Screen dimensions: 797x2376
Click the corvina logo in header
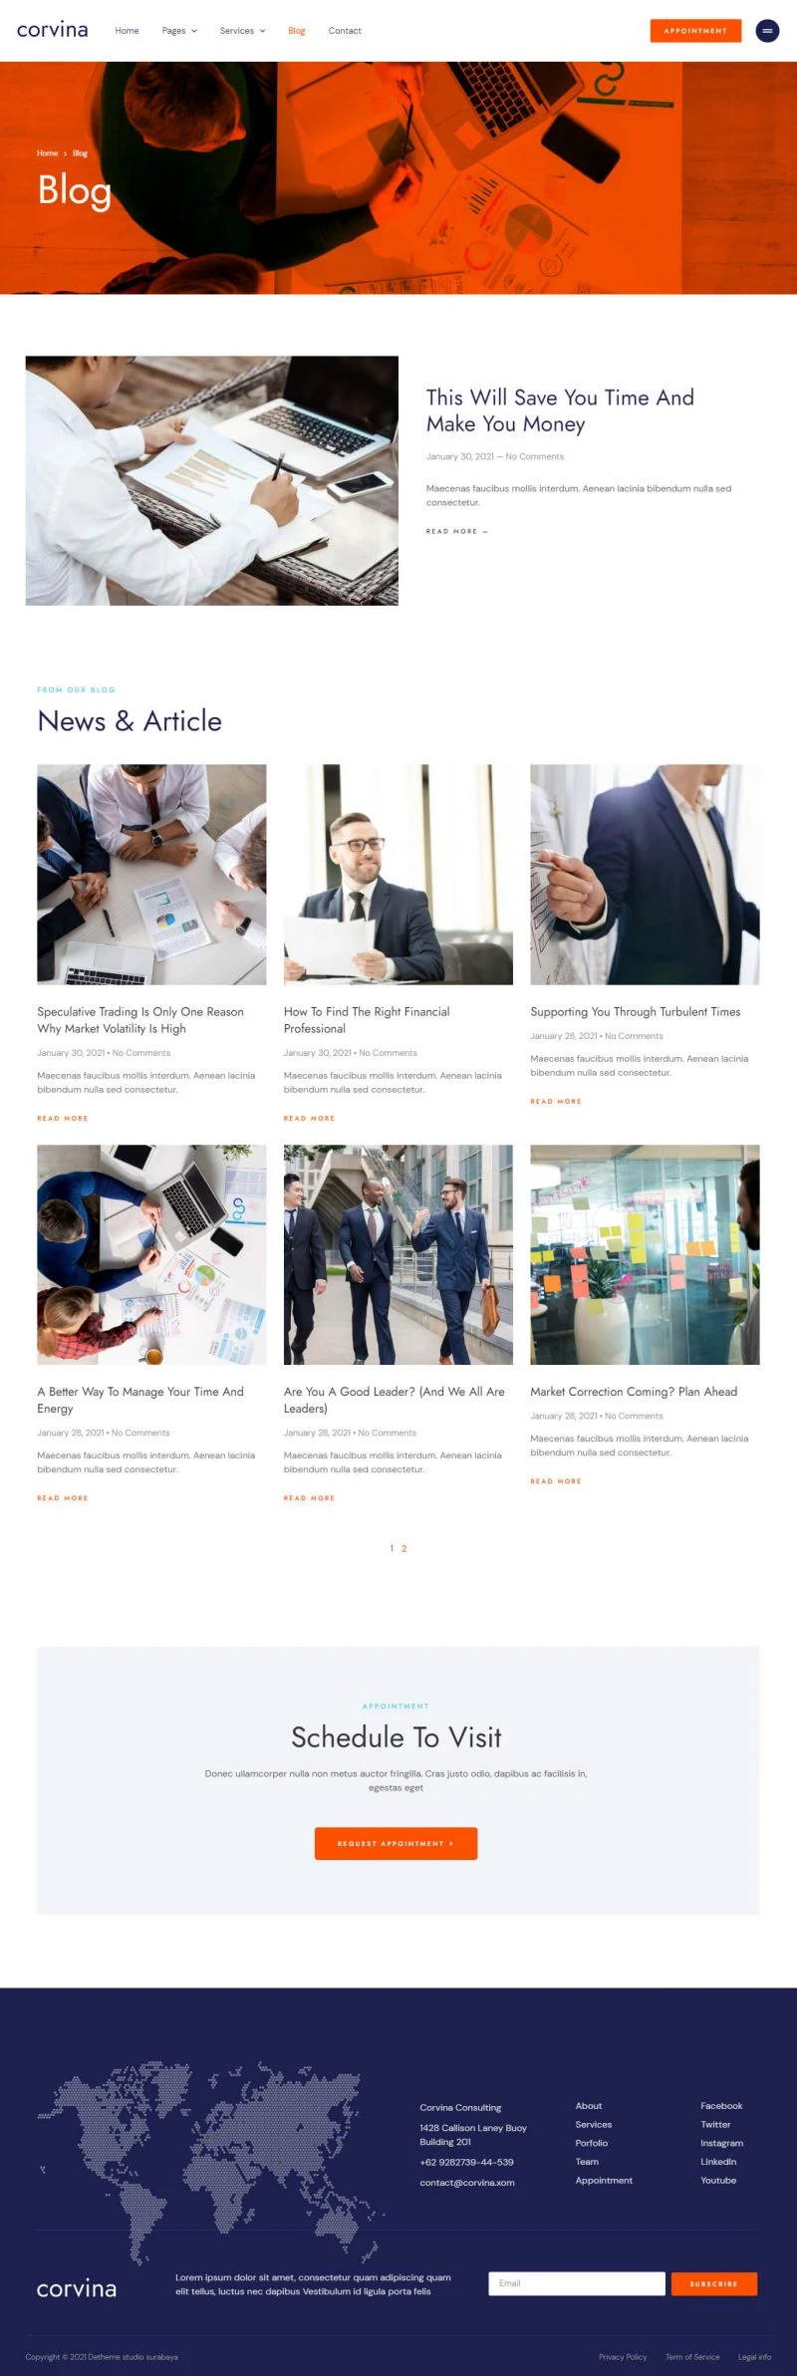(53, 30)
